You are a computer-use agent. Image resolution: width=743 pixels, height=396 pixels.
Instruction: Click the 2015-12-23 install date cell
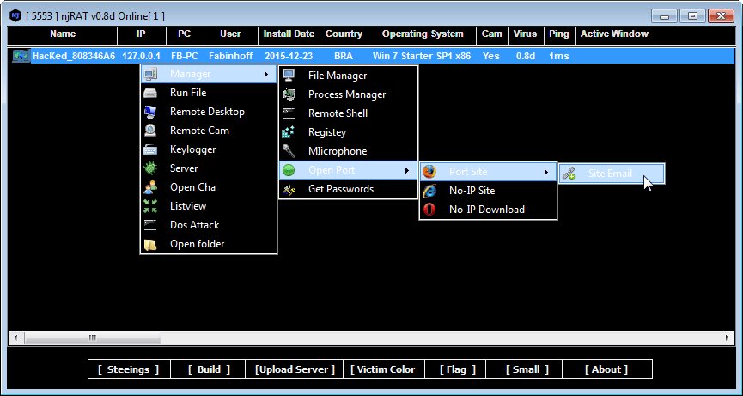click(289, 57)
